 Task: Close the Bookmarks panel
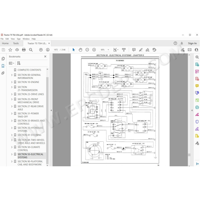[x=45, y=57]
